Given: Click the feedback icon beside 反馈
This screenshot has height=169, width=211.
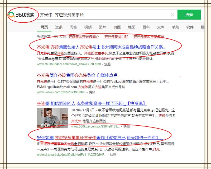Looking at the screenshot, I should 56,37.
